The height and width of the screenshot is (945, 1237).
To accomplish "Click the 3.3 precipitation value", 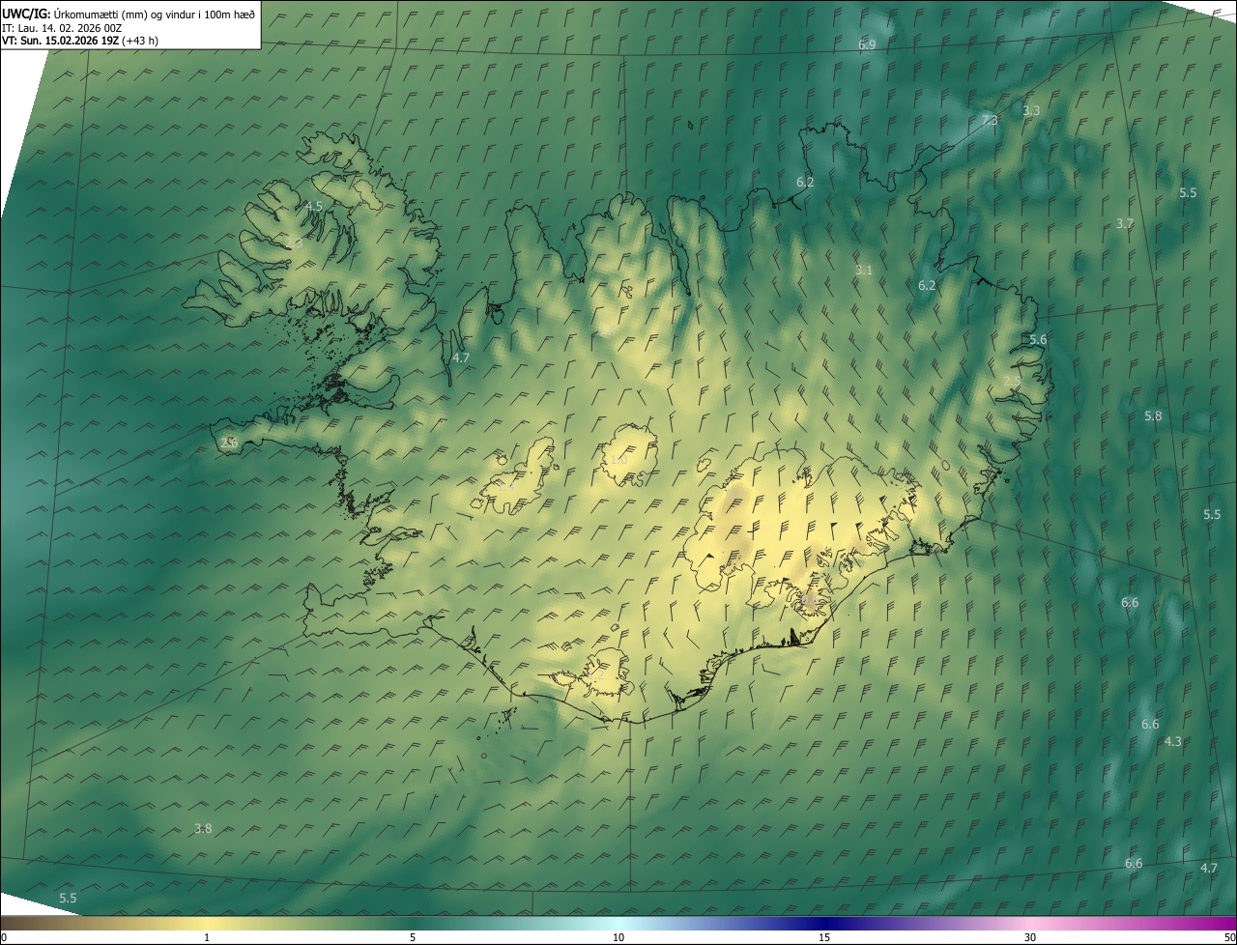I will (1031, 110).
